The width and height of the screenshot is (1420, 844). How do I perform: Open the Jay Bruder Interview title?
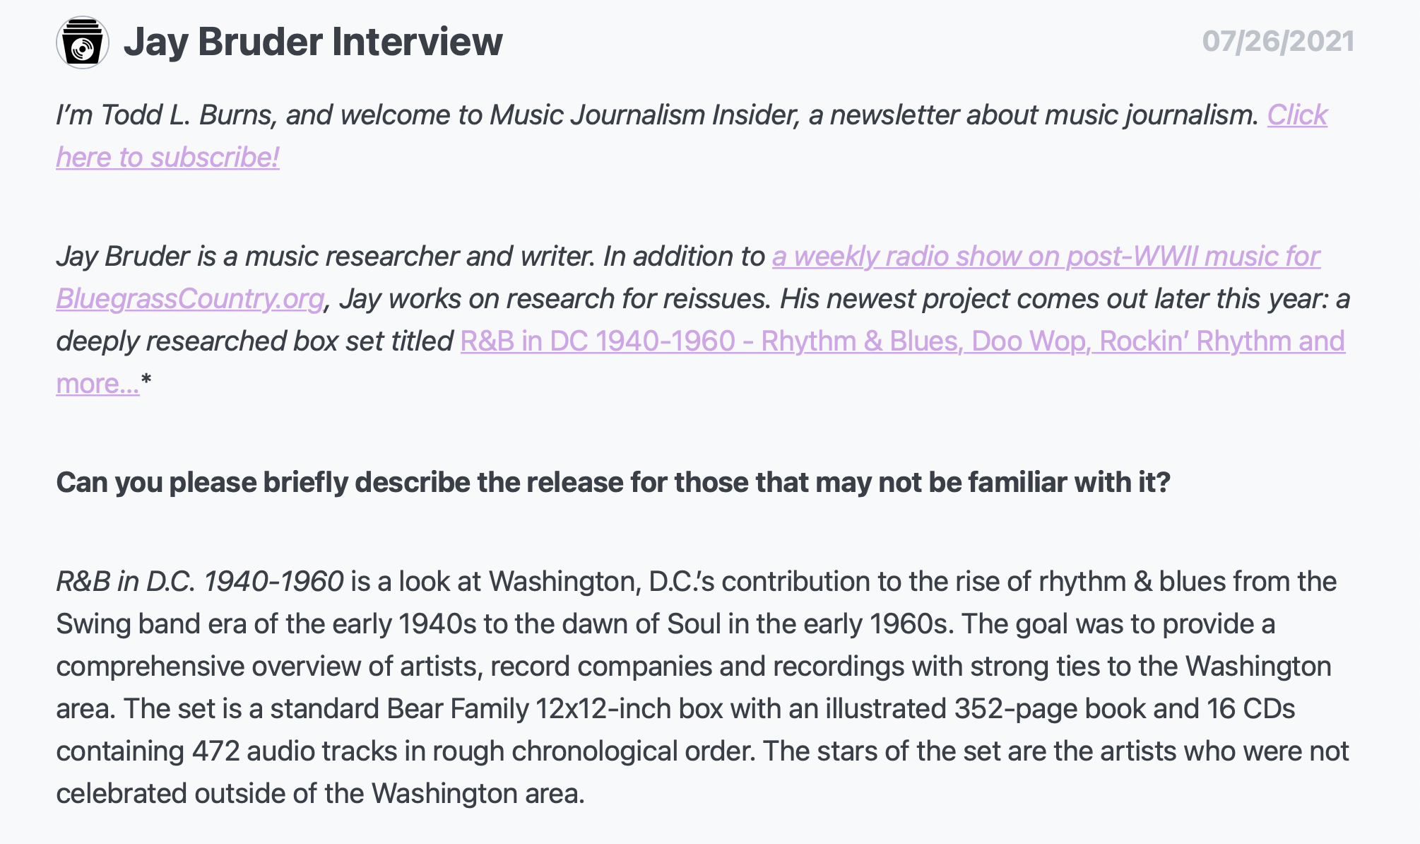[313, 42]
